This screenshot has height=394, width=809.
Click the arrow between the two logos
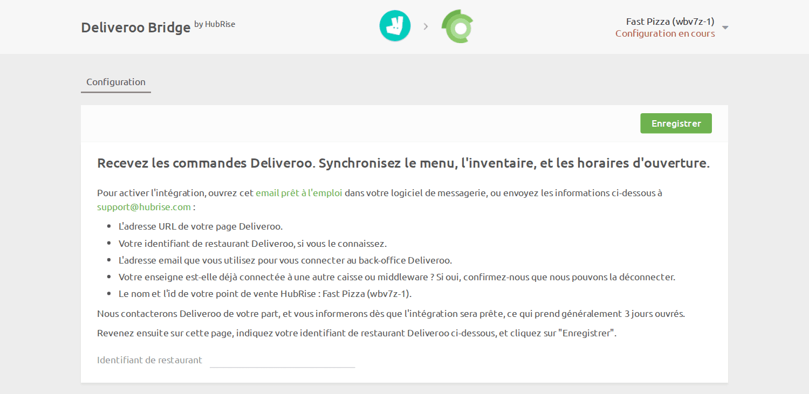tap(426, 26)
